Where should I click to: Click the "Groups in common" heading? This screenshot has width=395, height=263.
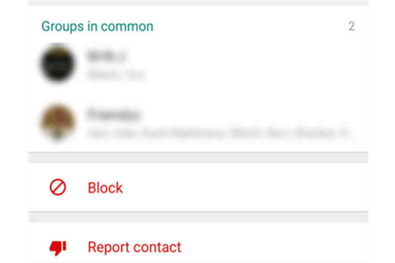tap(97, 26)
